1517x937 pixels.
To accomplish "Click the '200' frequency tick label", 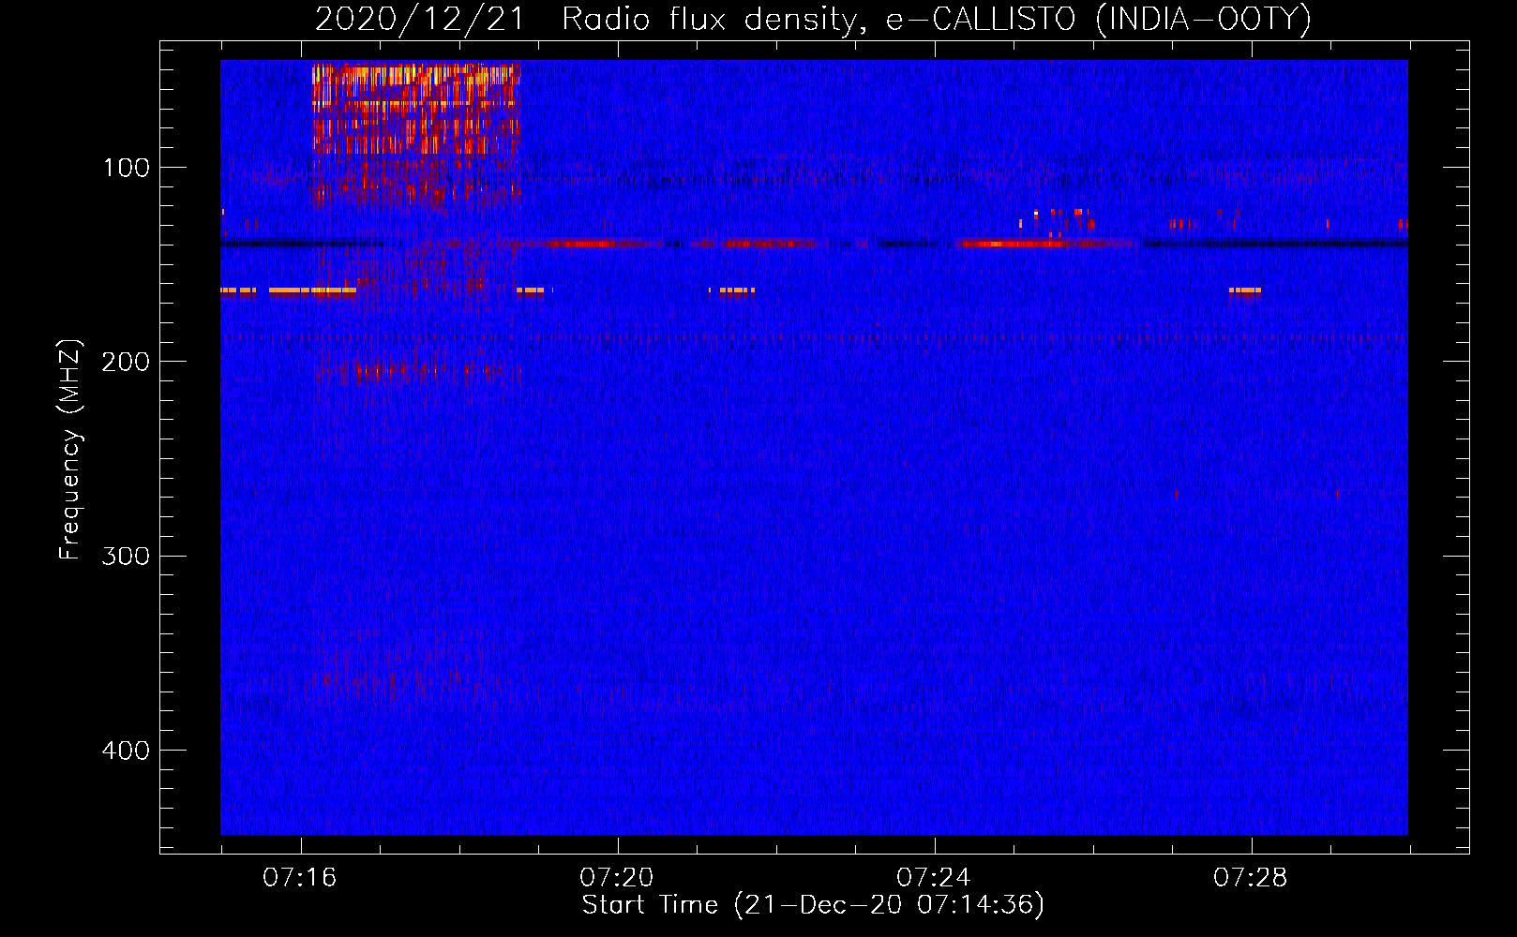I will point(126,362).
